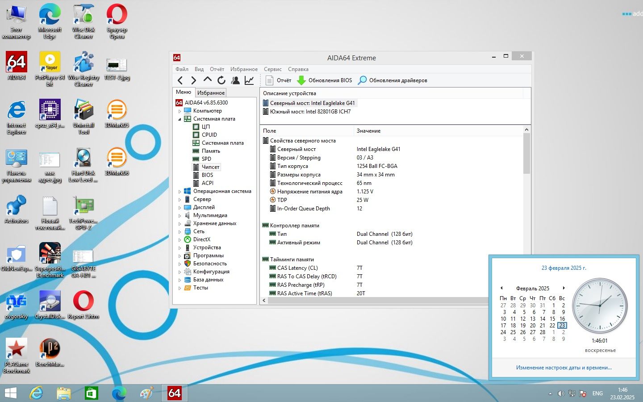The image size is (643, 402).
Task: Launch CrystalDisk desktop shortcut
Action: [x=50, y=305]
